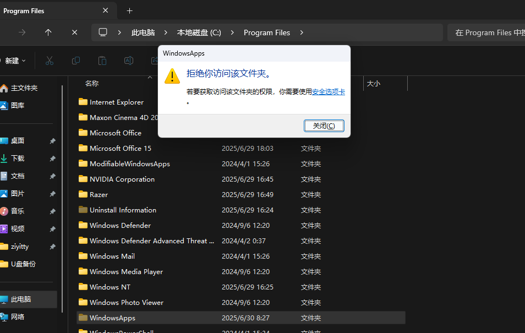
Task: Click the Rename icon in the toolbar
Action: click(x=129, y=61)
